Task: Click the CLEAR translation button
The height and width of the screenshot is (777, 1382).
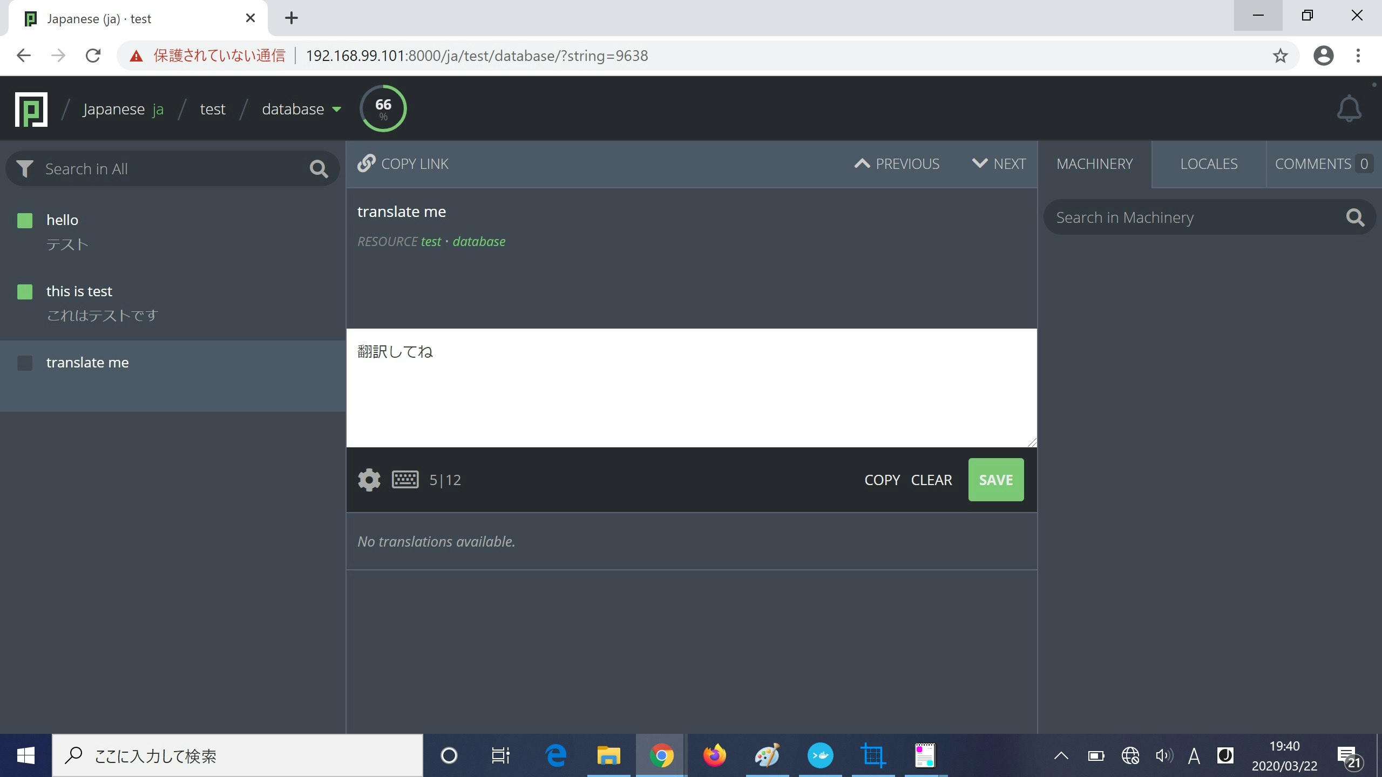Action: 931,480
